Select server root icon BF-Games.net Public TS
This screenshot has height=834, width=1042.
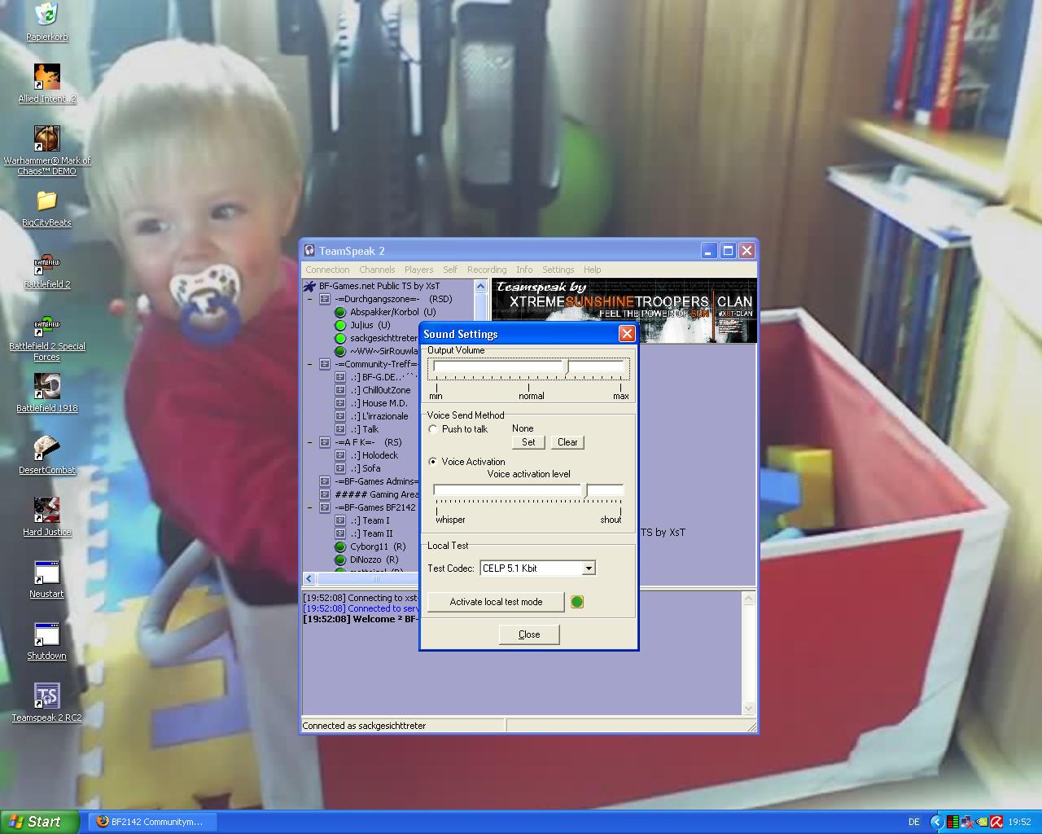click(x=309, y=286)
